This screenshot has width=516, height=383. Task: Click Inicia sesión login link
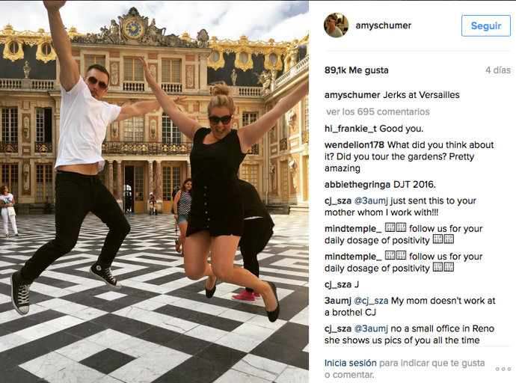(x=350, y=363)
